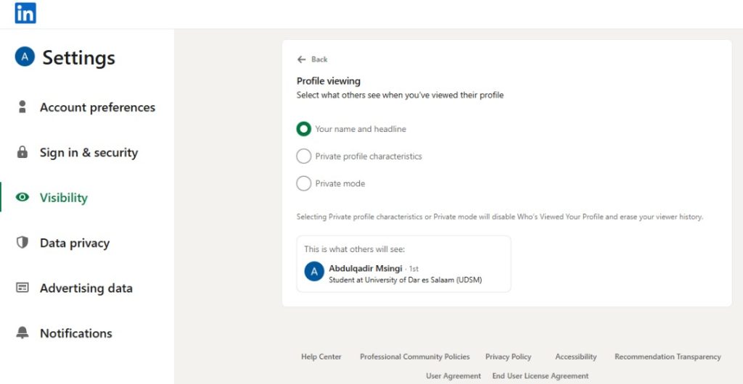This screenshot has height=384, width=743.
Task: Open Advertising data menu item
Action: [x=86, y=288]
